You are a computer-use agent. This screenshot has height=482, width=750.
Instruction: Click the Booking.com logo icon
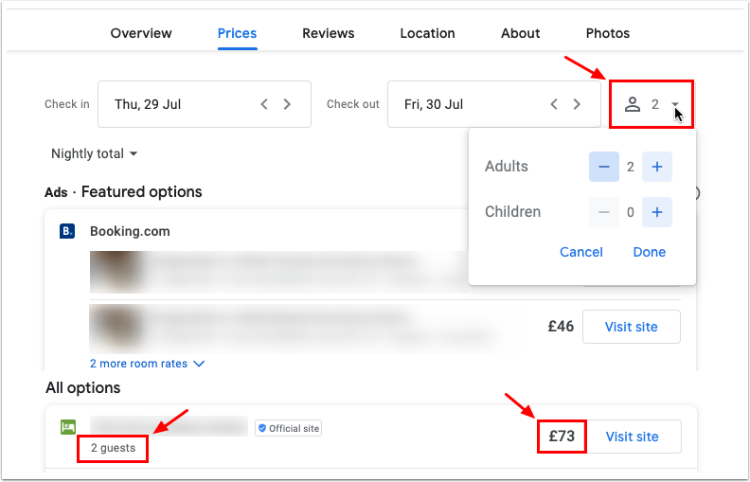pos(67,231)
